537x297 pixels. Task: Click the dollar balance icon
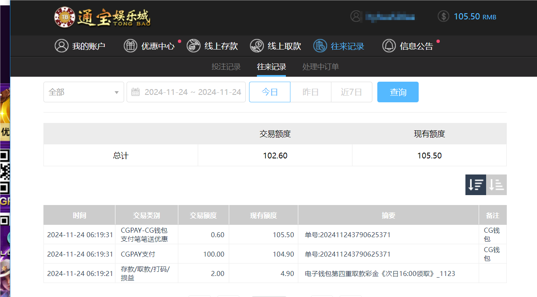click(444, 16)
